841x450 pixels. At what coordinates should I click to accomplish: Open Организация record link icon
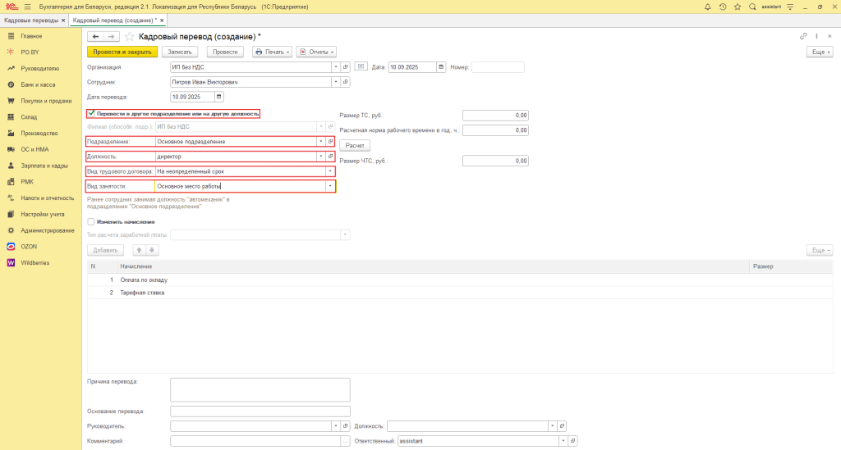346,67
